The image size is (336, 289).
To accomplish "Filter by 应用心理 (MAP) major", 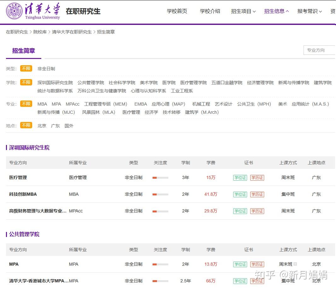I will 168,104.
